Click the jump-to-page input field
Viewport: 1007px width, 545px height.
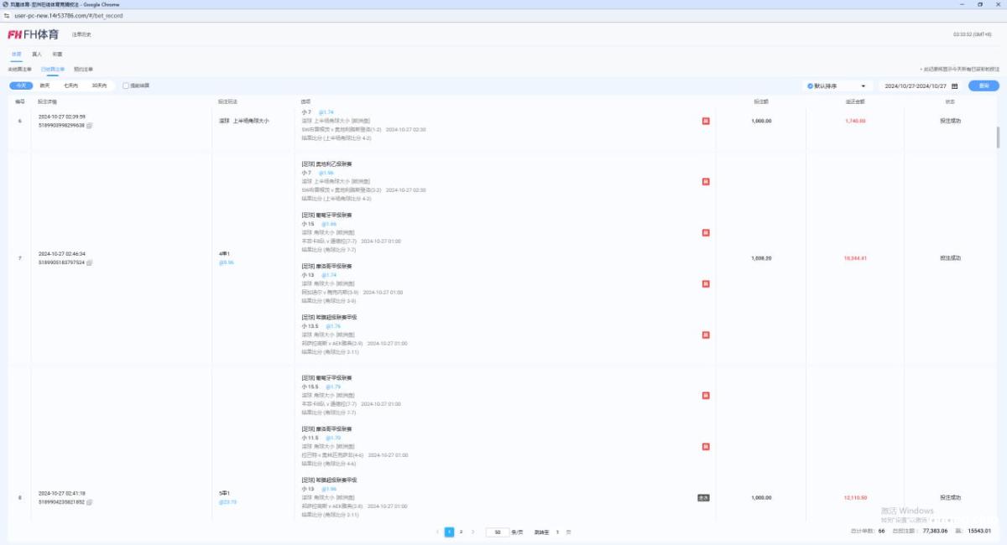point(557,532)
